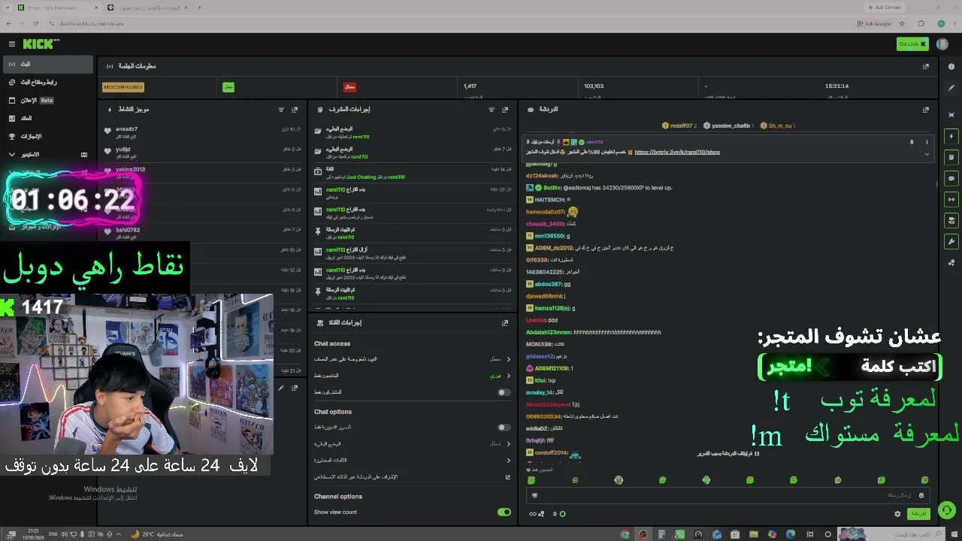The image size is (962, 541).
Task: Collapse the الاستديو sidebar section
Action: coord(12,154)
